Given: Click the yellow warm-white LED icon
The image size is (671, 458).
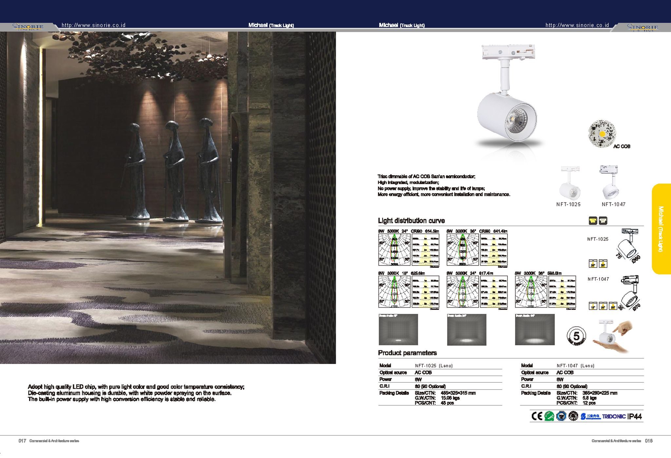Looking at the screenshot, I should tap(593, 221).
